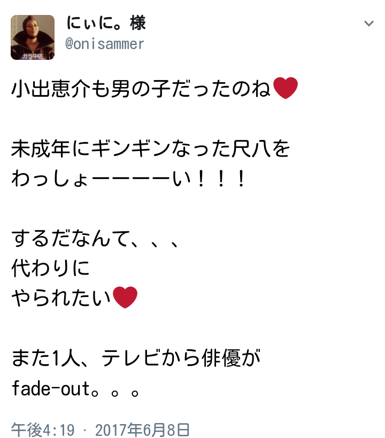The image size is (385, 438).
Task: Click the profile avatar picture
Action: click(33, 37)
